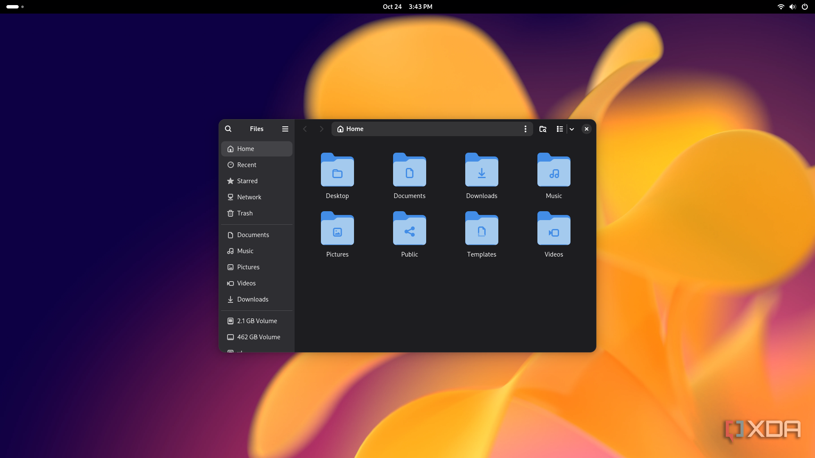Viewport: 815px width, 458px height.
Task: Open the hamburger main menu in Files
Action: [285, 129]
